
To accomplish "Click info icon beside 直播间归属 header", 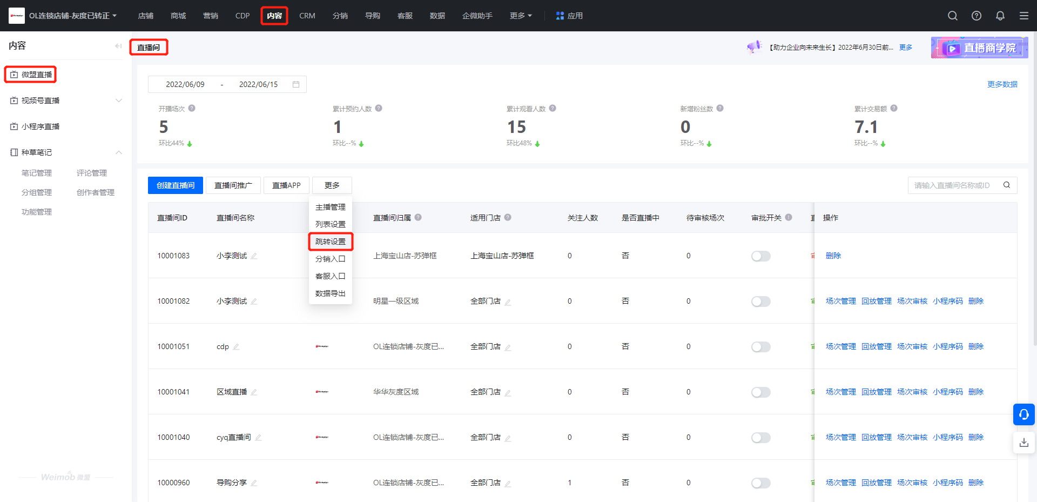I will (x=418, y=217).
